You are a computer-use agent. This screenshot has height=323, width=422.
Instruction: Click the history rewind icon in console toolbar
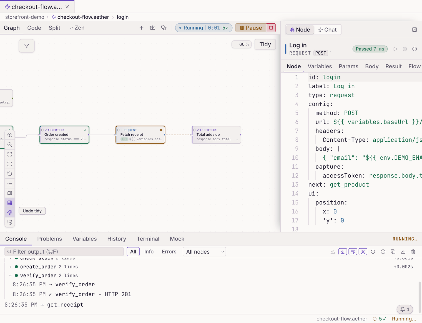[x=373, y=252]
